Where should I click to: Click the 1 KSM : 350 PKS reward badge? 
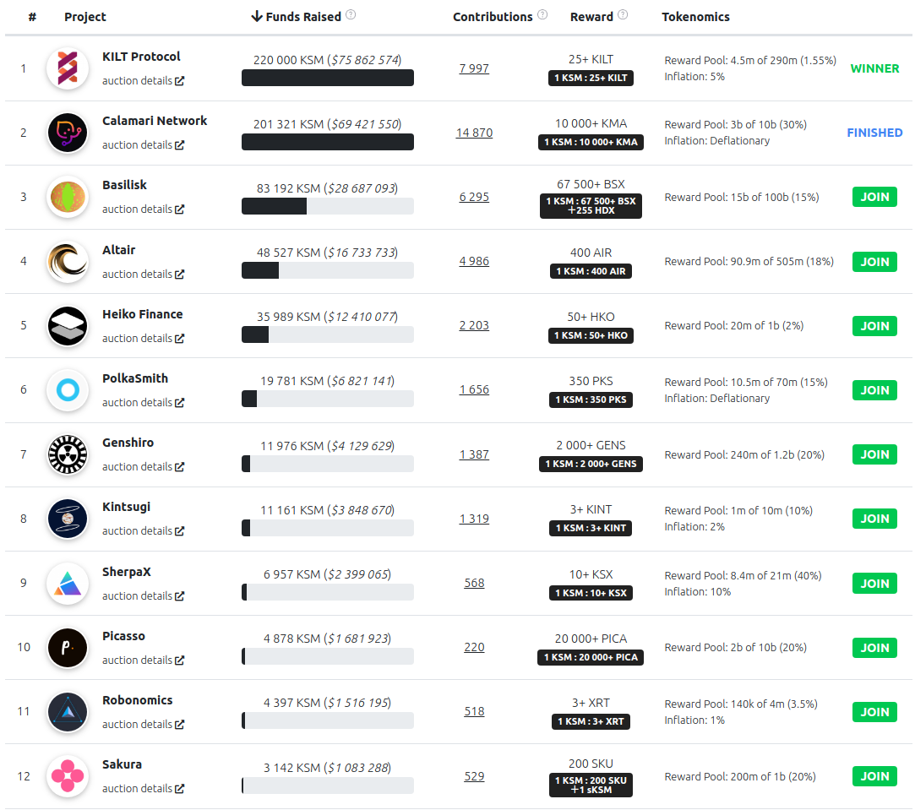pyautogui.click(x=591, y=400)
